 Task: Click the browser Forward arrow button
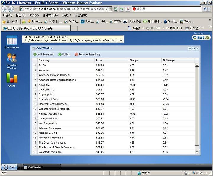[11, 9]
